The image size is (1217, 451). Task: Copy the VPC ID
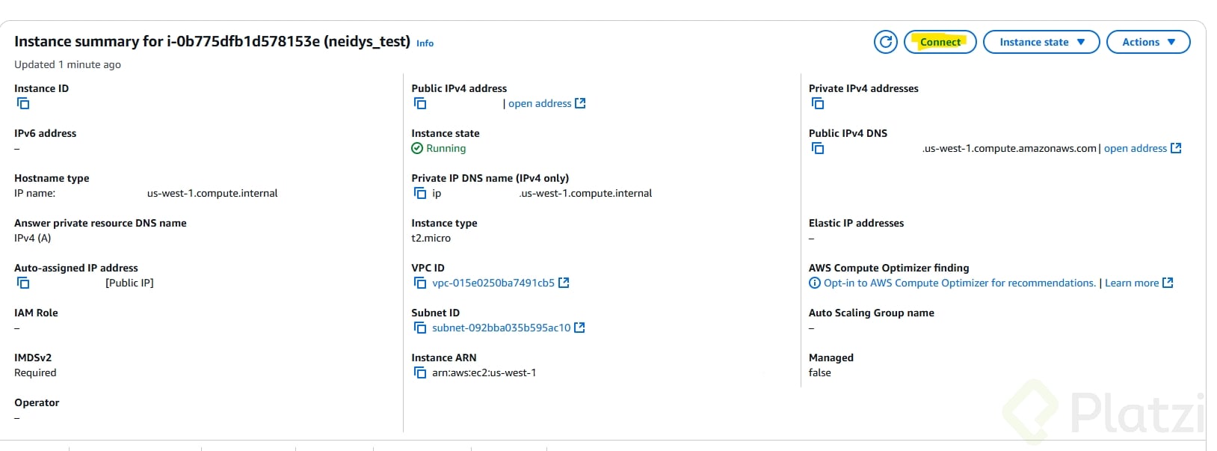pyautogui.click(x=420, y=283)
